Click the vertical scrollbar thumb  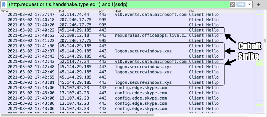(x=265, y=41)
